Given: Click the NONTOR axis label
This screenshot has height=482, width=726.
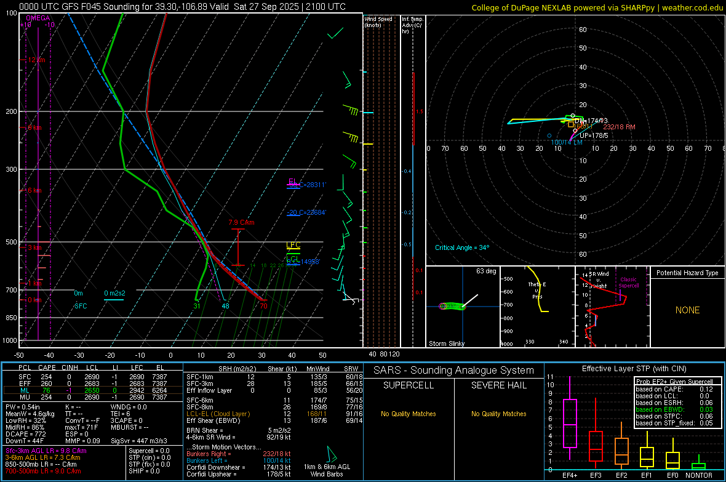Looking at the screenshot, I should coord(699,475).
